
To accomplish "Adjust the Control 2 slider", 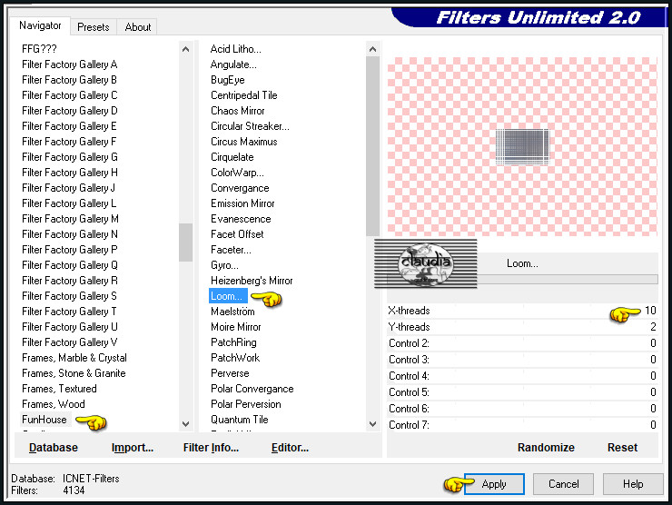I will pos(522,343).
